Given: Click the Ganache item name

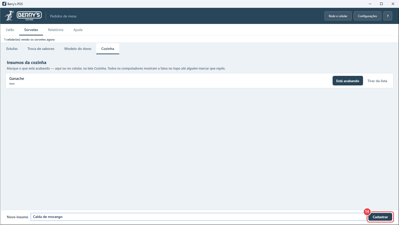Looking at the screenshot, I should [x=17, y=79].
